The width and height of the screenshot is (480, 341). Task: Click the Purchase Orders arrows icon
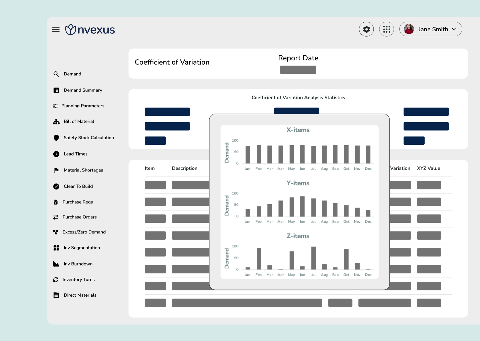pyautogui.click(x=56, y=217)
